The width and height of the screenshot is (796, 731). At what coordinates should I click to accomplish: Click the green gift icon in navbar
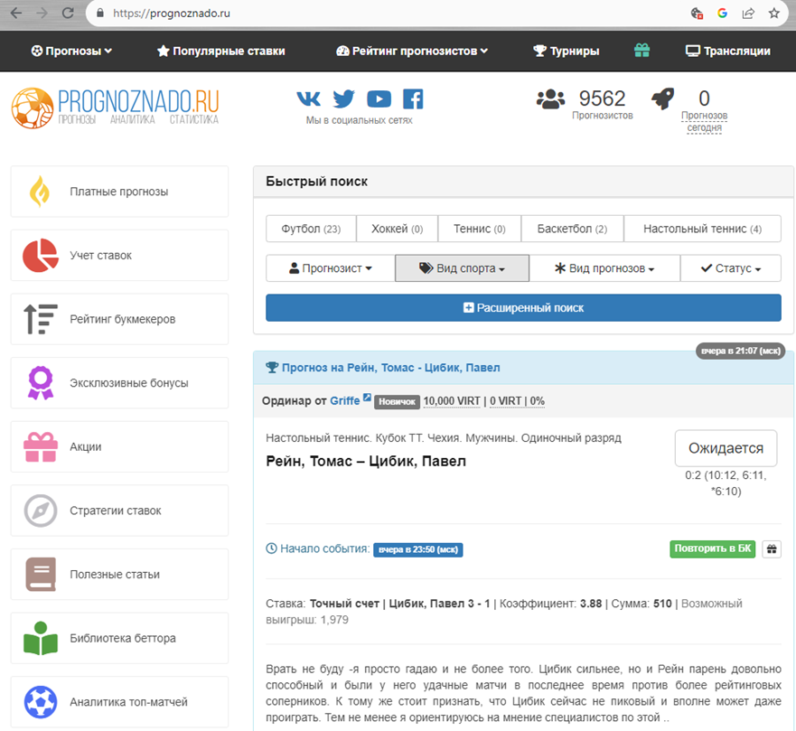[x=642, y=51]
